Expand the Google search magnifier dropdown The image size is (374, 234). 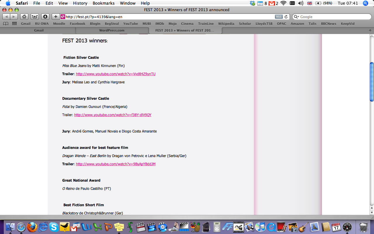[296, 17]
